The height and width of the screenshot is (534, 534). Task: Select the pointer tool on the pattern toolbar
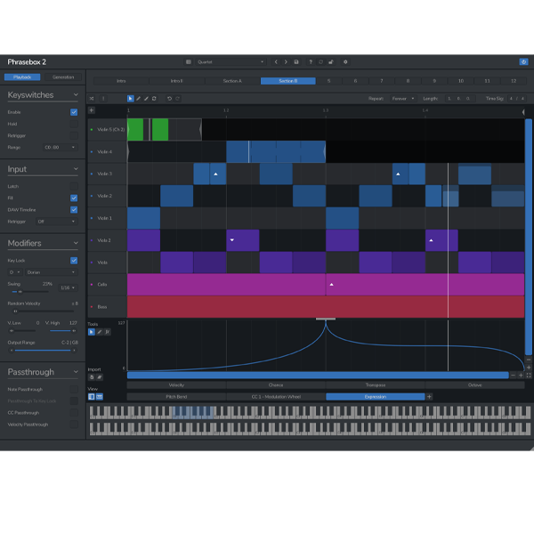click(x=131, y=99)
